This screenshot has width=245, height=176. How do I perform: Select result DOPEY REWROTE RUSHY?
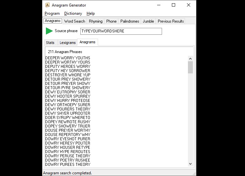pos(68,122)
